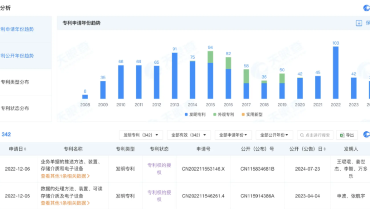The height and width of the screenshot is (209, 370).
Task: Click application number CN202211553146.X
Action: (203, 169)
